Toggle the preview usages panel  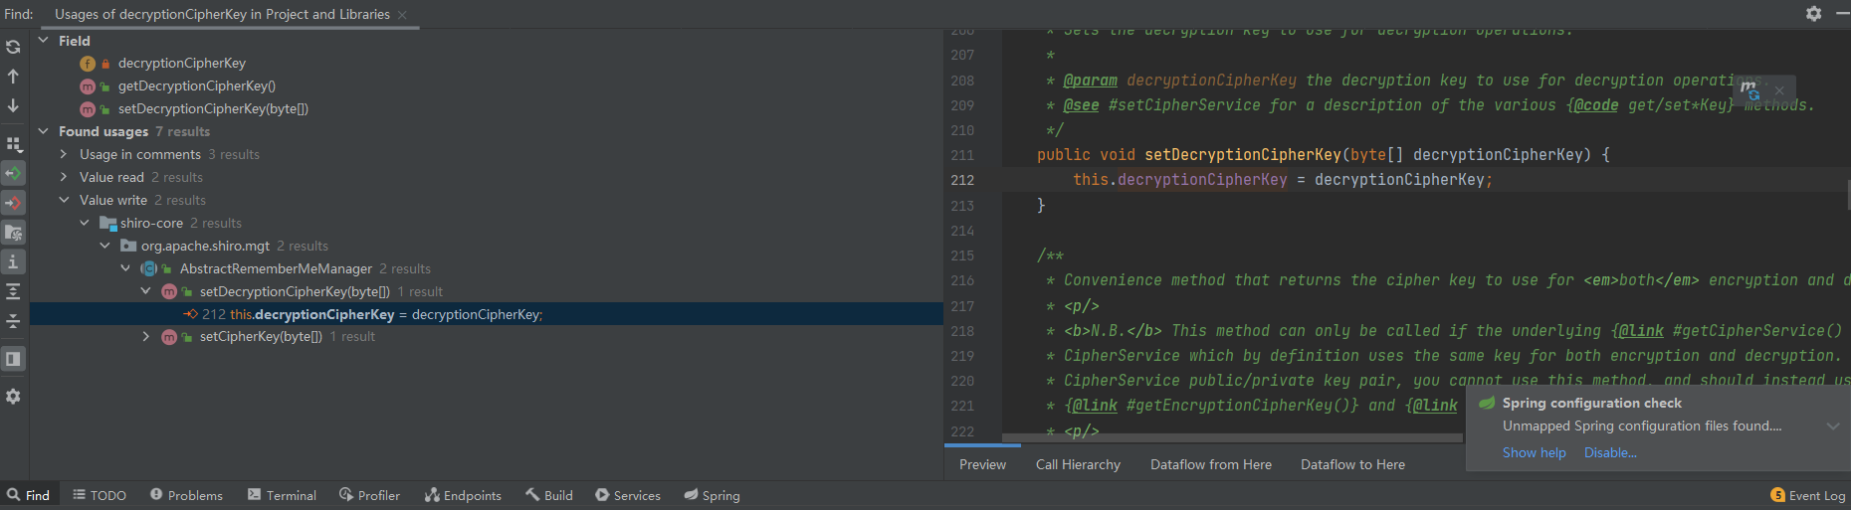coord(13,359)
